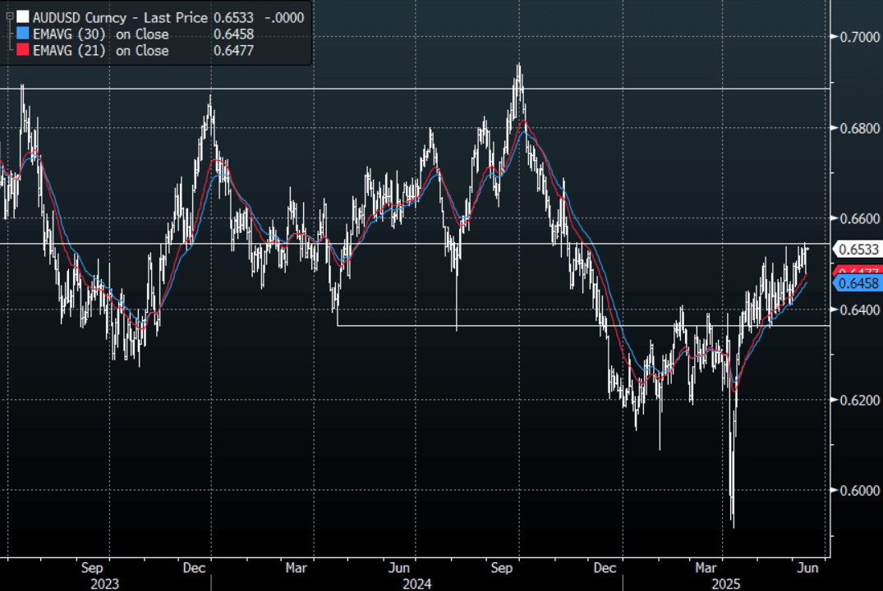Click the 0.6200 price axis label
Screen dimensions: 883x591
click(x=857, y=400)
